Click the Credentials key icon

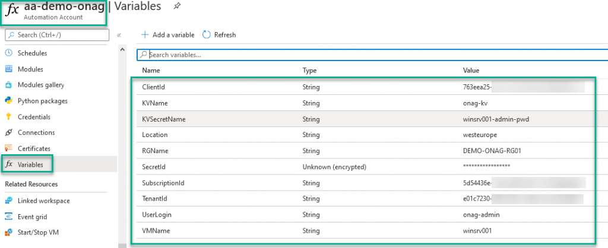(x=8, y=117)
